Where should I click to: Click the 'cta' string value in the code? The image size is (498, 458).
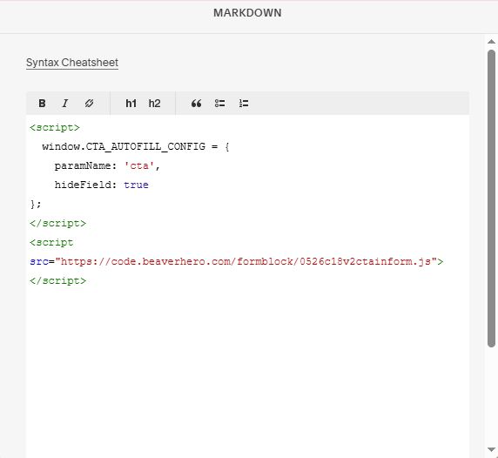coord(139,165)
